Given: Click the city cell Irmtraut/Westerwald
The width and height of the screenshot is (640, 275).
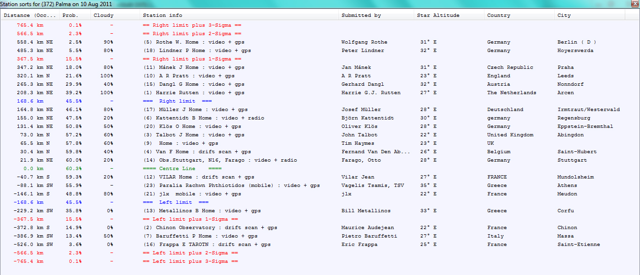Looking at the screenshot, I should (588, 110).
